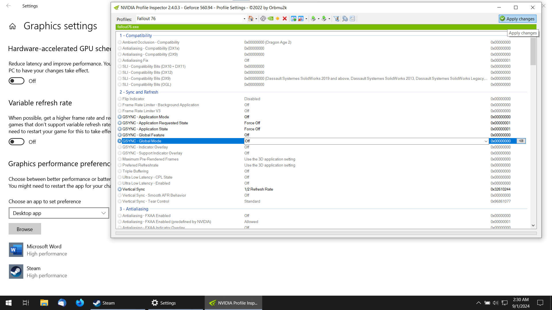Viewport: 552px width, 310px height.
Task: Click the home profile icon in toolbar
Action: click(x=251, y=19)
